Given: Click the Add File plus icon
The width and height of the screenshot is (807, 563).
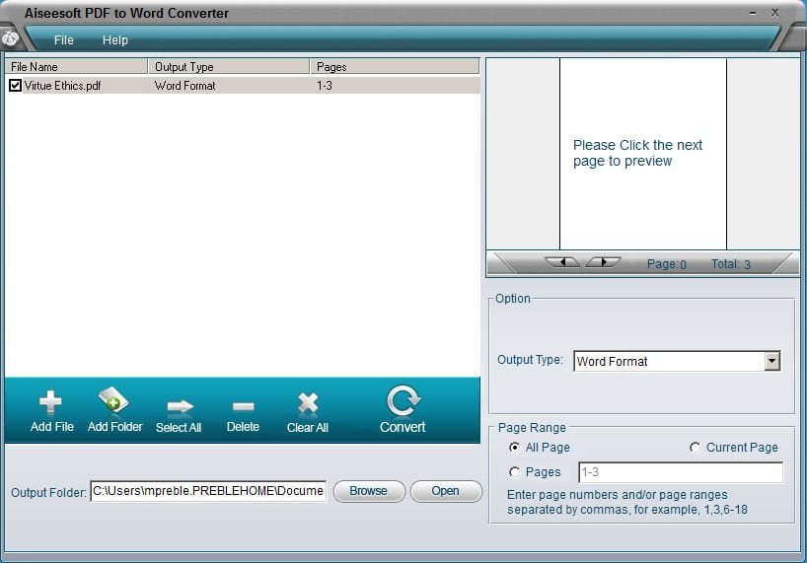Looking at the screenshot, I should pyautogui.click(x=51, y=402).
